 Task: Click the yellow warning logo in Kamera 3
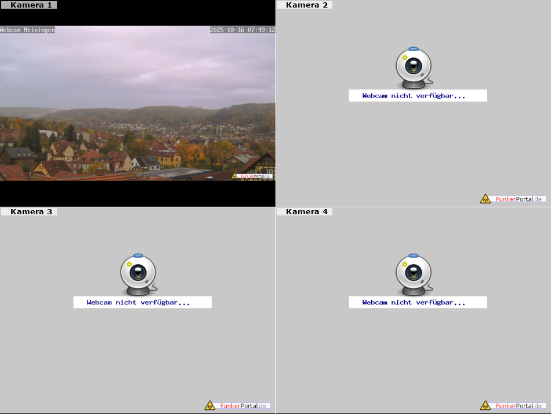[210, 405]
